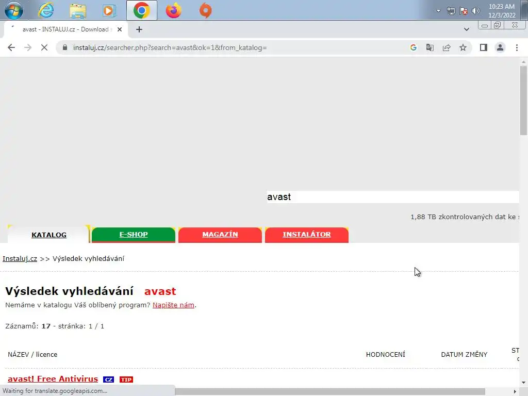Select the Chrome taskbar icon
This screenshot has width=528, height=396.
(x=141, y=10)
